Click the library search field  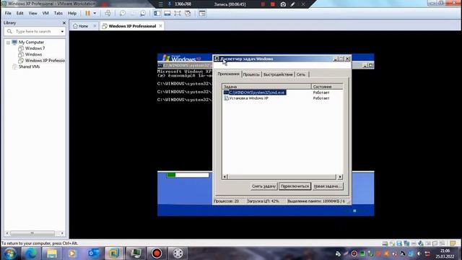[x=35, y=31]
